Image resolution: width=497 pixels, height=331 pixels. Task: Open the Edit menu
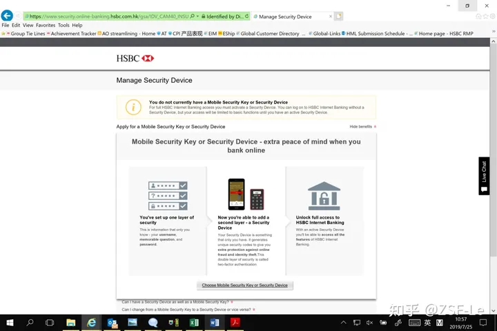point(16,25)
